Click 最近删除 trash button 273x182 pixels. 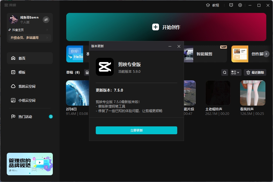pos(255,72)
